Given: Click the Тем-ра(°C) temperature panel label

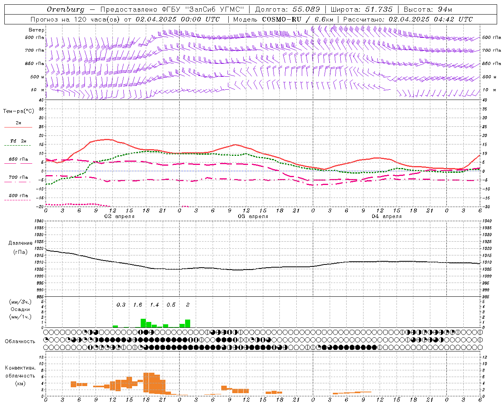Looking at the screenshot, I should click(x=18, y=111).
